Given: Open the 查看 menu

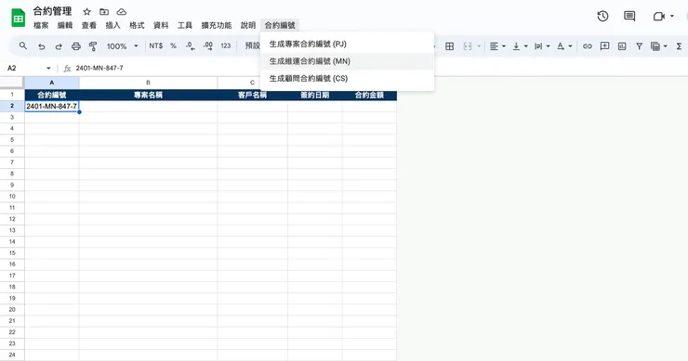Looking at the screenshot, I should coord(89,25).
